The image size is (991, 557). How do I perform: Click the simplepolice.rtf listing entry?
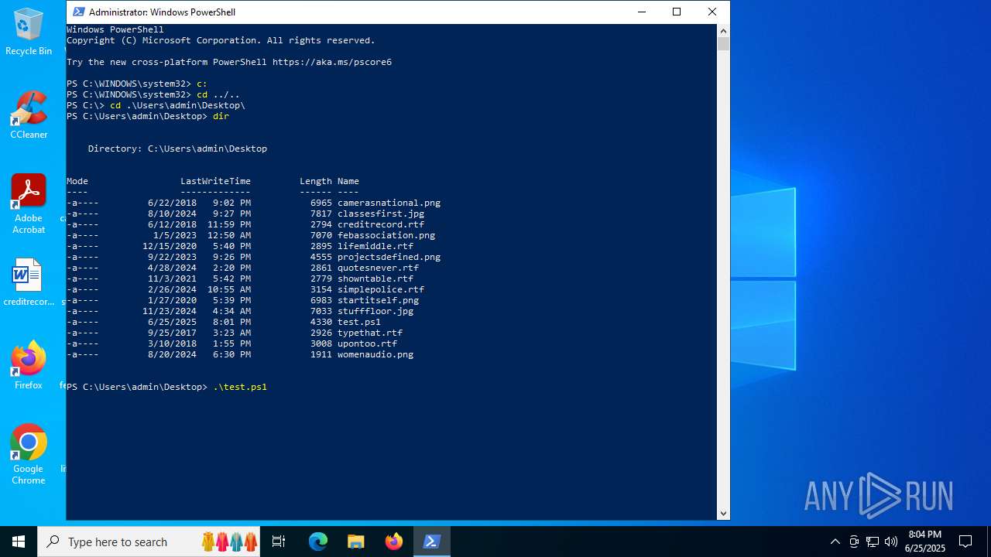[x=381, y=289]
